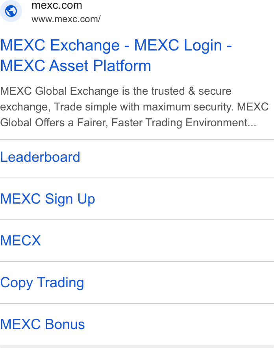Click the word Trading in Copy Trading

coord(61,283)
